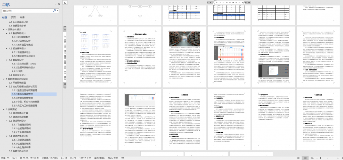This screenshot has height=160, width=343.
Task: Click the zoom out minus icon
Action: (x=317, y=158)
